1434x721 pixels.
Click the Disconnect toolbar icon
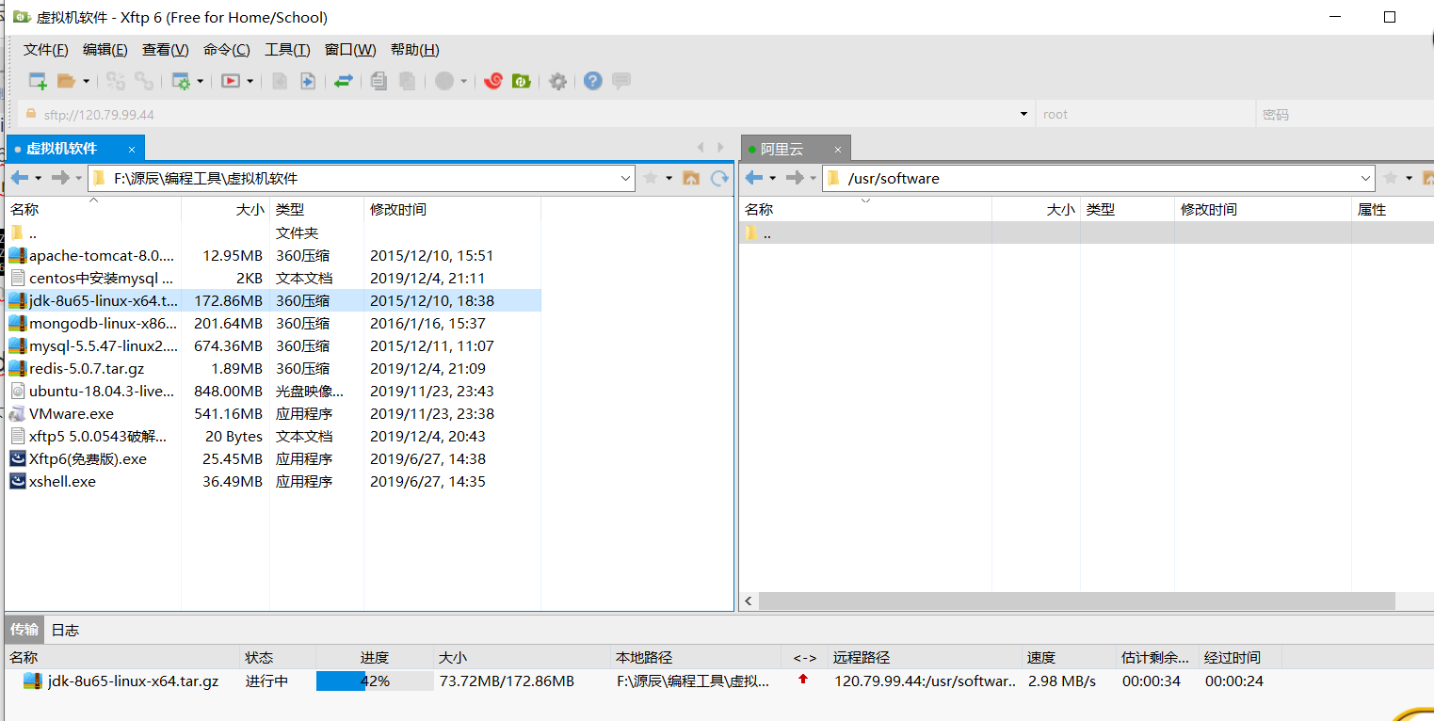click(x=143, y=81)
